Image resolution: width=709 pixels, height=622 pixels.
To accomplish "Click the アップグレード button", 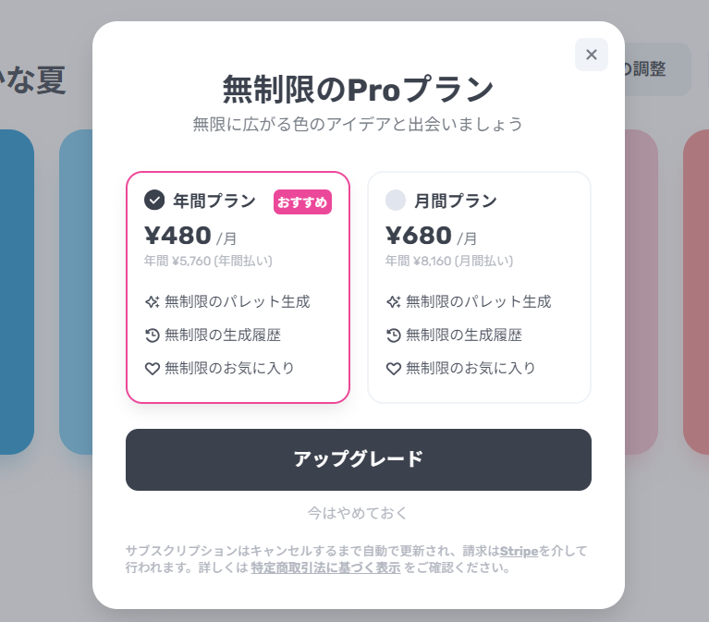I will 359,459.
